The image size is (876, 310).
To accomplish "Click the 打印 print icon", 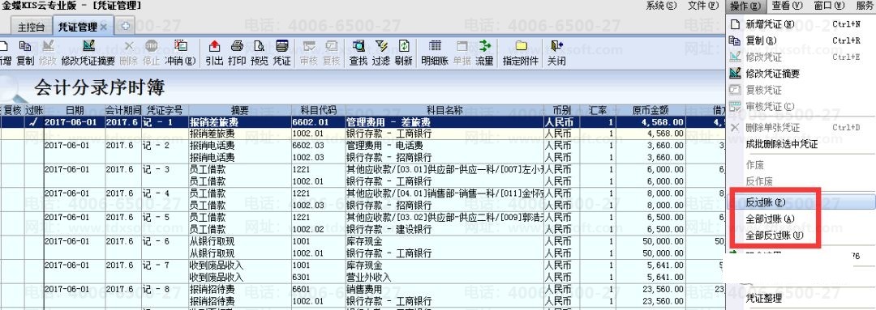I will [237, 46].
